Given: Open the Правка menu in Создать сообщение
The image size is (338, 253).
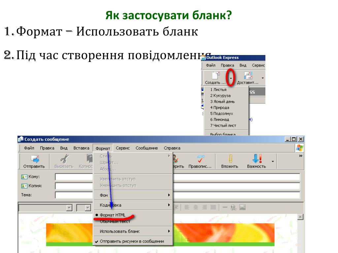Looking at the screenshot, I should tap(47, 148).
